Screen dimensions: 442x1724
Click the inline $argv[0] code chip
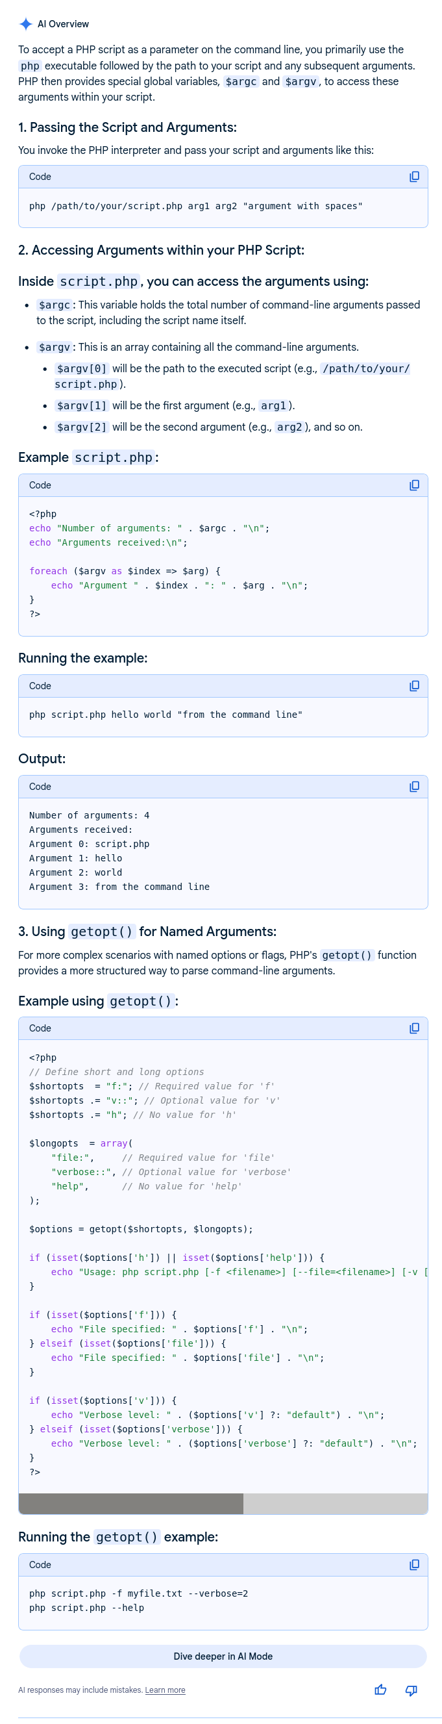(82, 369)
